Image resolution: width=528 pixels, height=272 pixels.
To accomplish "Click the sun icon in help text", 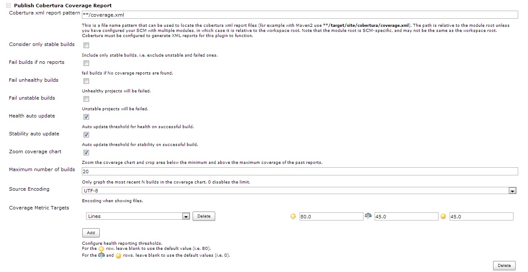I will (x=101, y=249).
